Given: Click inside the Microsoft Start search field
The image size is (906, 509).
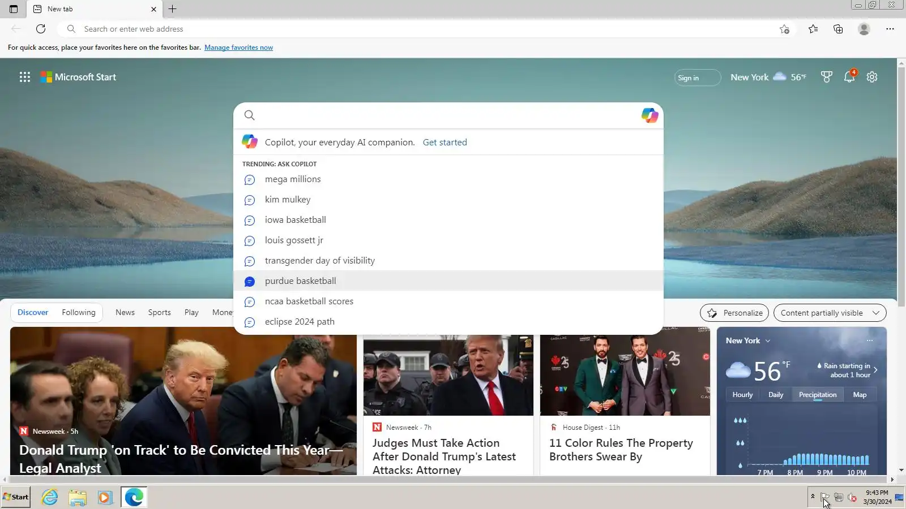Looking at the screenshot, I should tap(447, 115).
